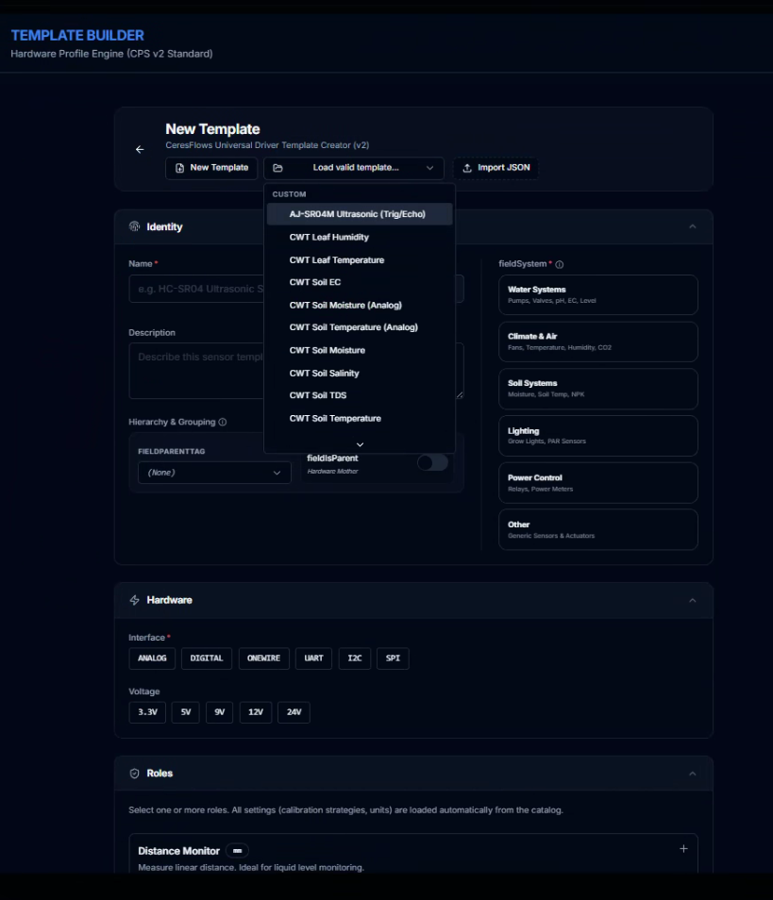Click the badge next to Distance Monitor
The width and height of the screenshot is (773, 900).
coord(237,851)
